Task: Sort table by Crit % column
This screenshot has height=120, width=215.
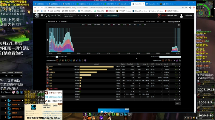Action: coord(152,64)
